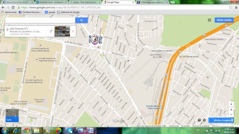Reload the page with the refresh icon
239x134 pixels.
click(x=13, y=7)
